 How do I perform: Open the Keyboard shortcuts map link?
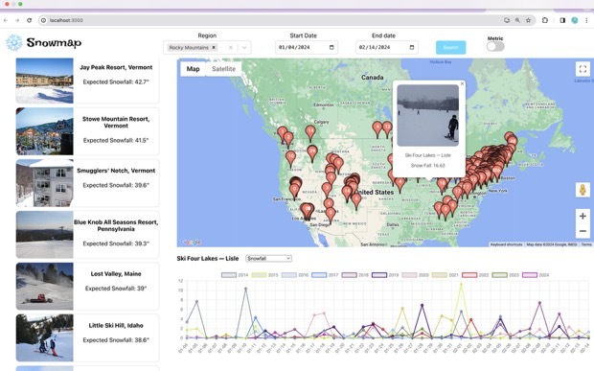506,244
